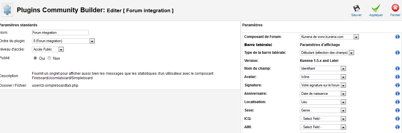Select the Non radio for Publié
The width and height of the screenshot is (402, 133).
[x=49, y=58]
